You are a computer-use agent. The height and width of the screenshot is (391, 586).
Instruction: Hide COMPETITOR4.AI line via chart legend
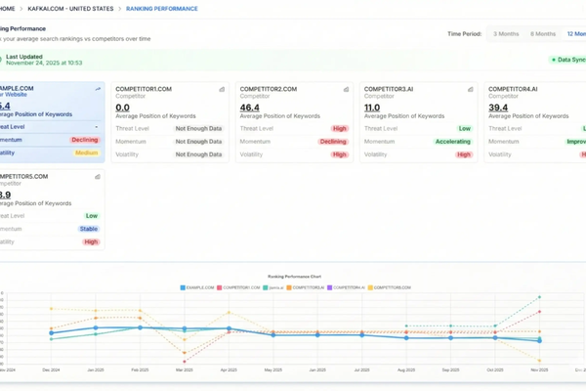click(x=349, y=287)
